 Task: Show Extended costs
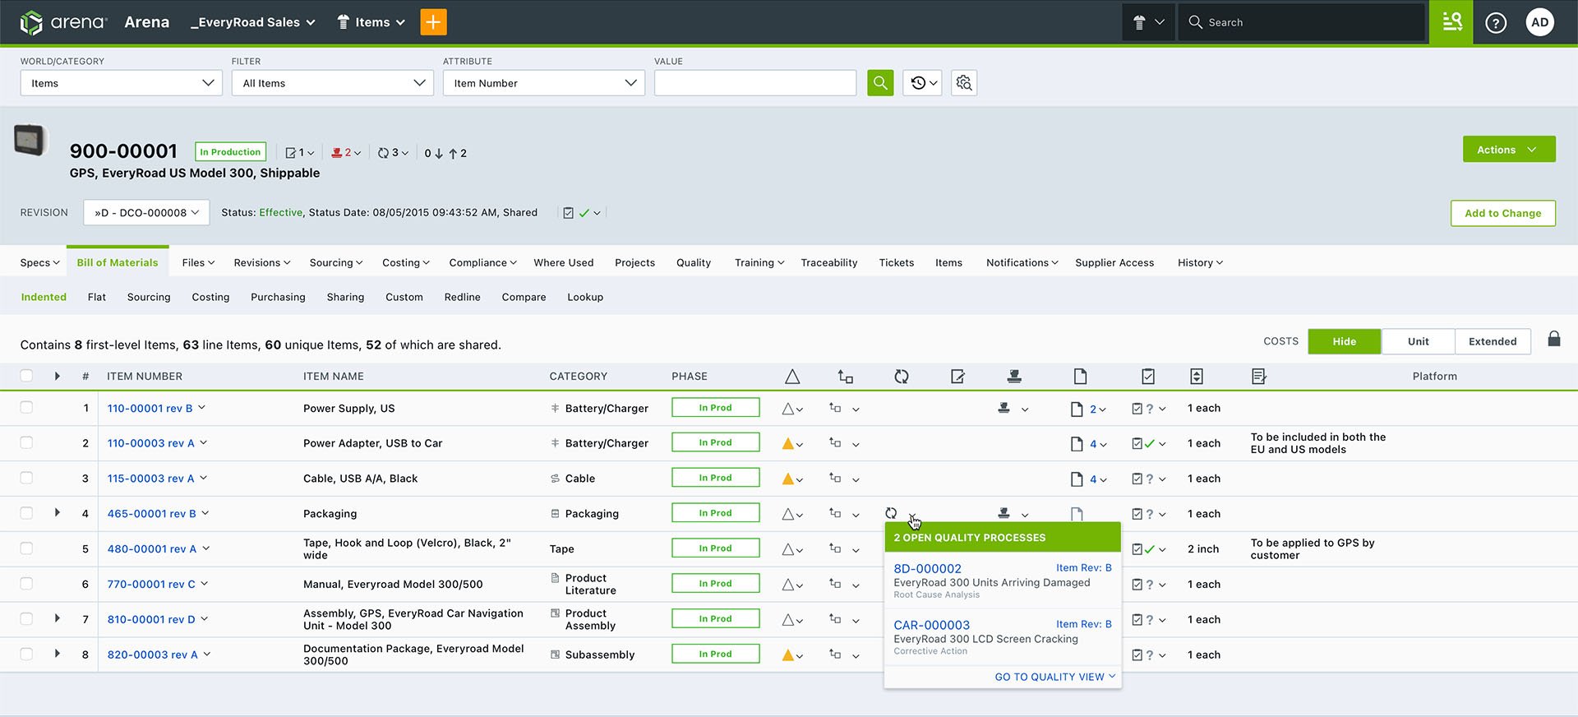1493,341
